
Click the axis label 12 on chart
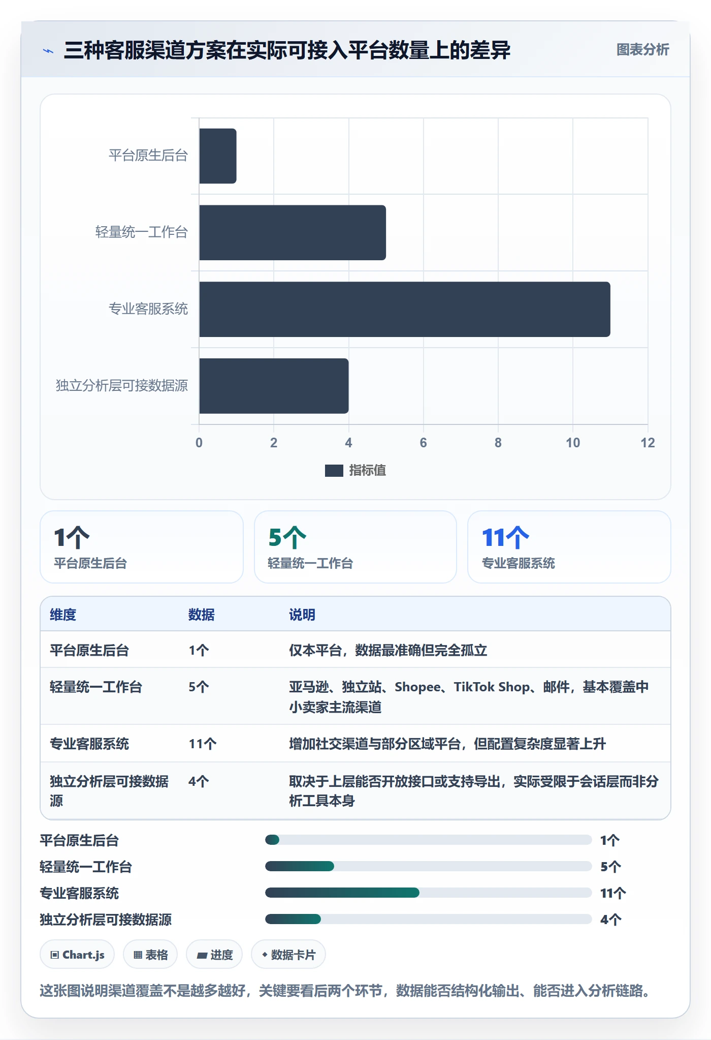648,443
